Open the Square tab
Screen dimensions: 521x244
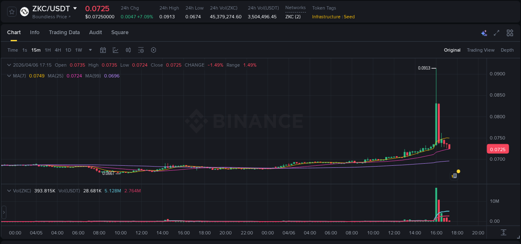[120, 32]
